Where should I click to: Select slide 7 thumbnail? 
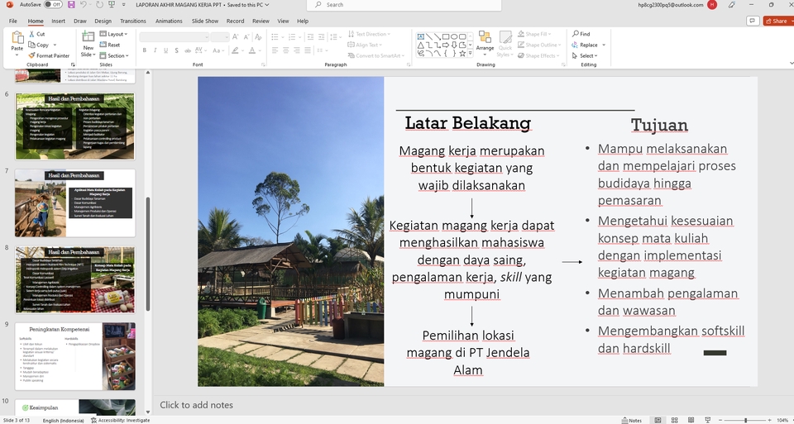point(75,202)
